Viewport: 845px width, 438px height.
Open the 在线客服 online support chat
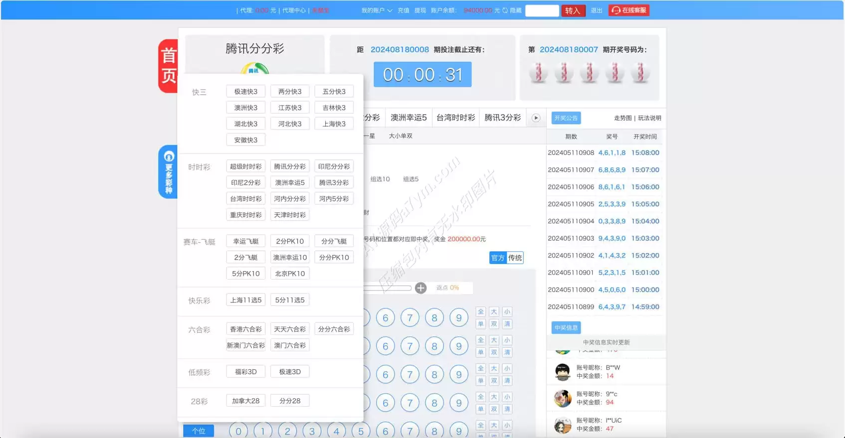(x=629, y=10)
